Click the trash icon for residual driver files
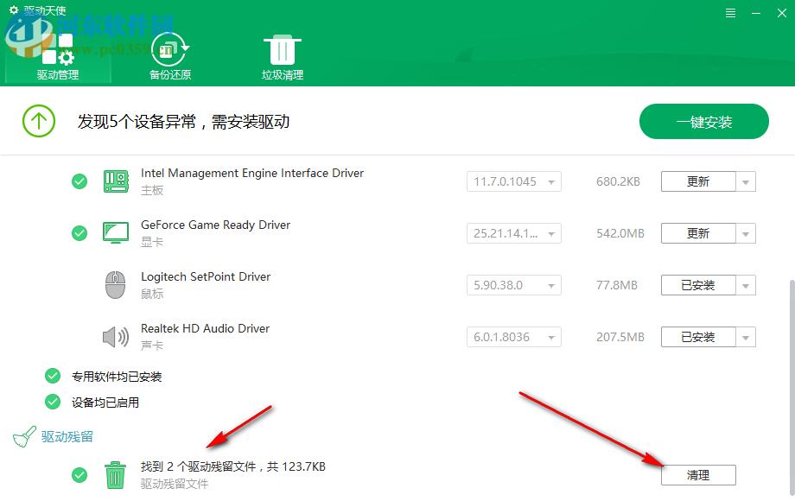This screenshot has height=501, width=795. pos(116,475)
